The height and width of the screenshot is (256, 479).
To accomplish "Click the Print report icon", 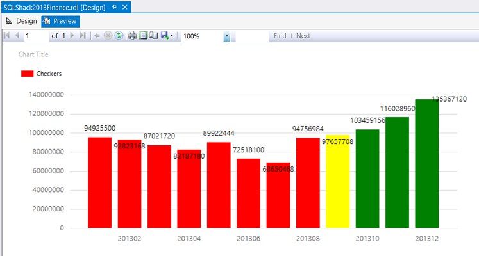I will coord(131,36).
